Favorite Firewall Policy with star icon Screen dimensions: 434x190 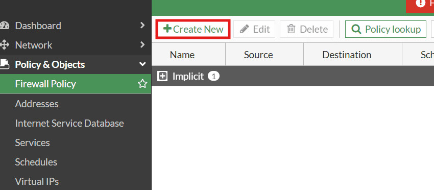142,84
